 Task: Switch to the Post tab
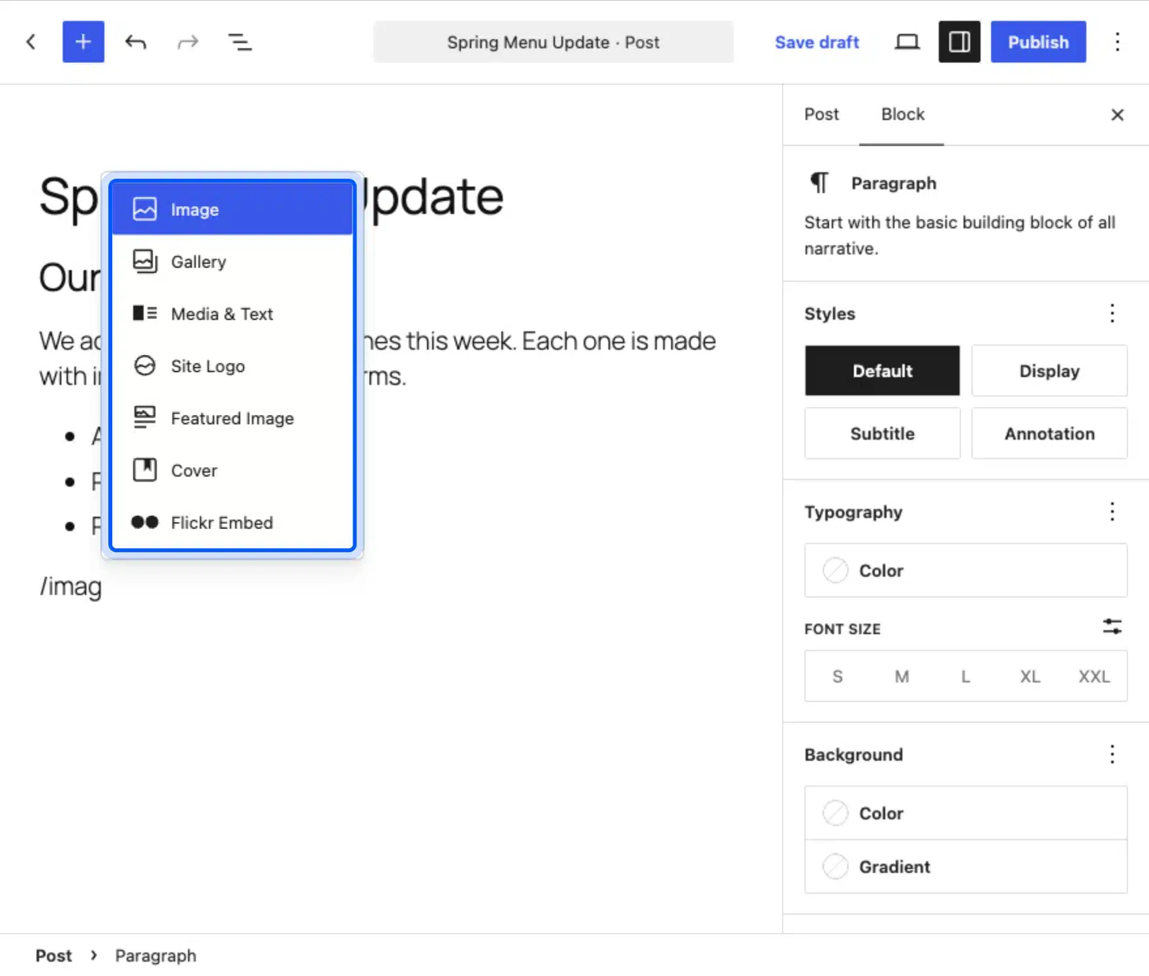[821, 114]
